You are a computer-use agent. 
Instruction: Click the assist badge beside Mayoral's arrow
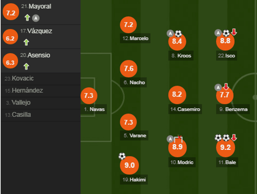point(35,18)
